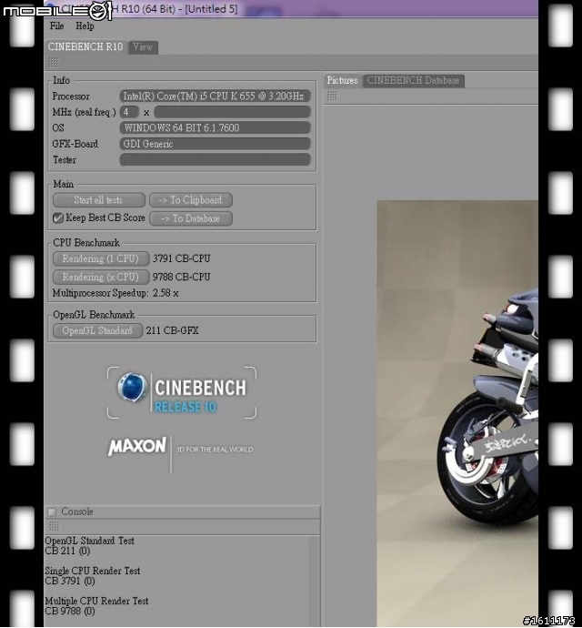Click the Multiprocessor Speedup 2.58 x text
Screen dimensions: 582x628
[115, 293]
